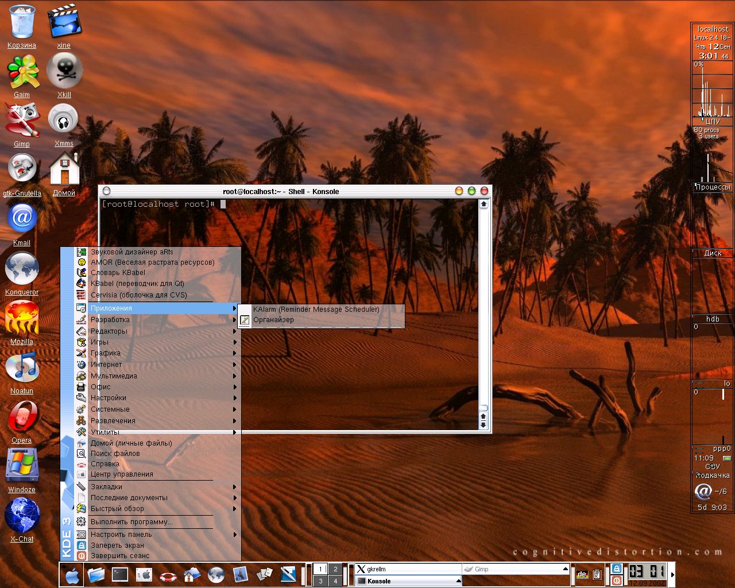
Task: Select Запереть экран menu item
Action: tap(157, 546)
